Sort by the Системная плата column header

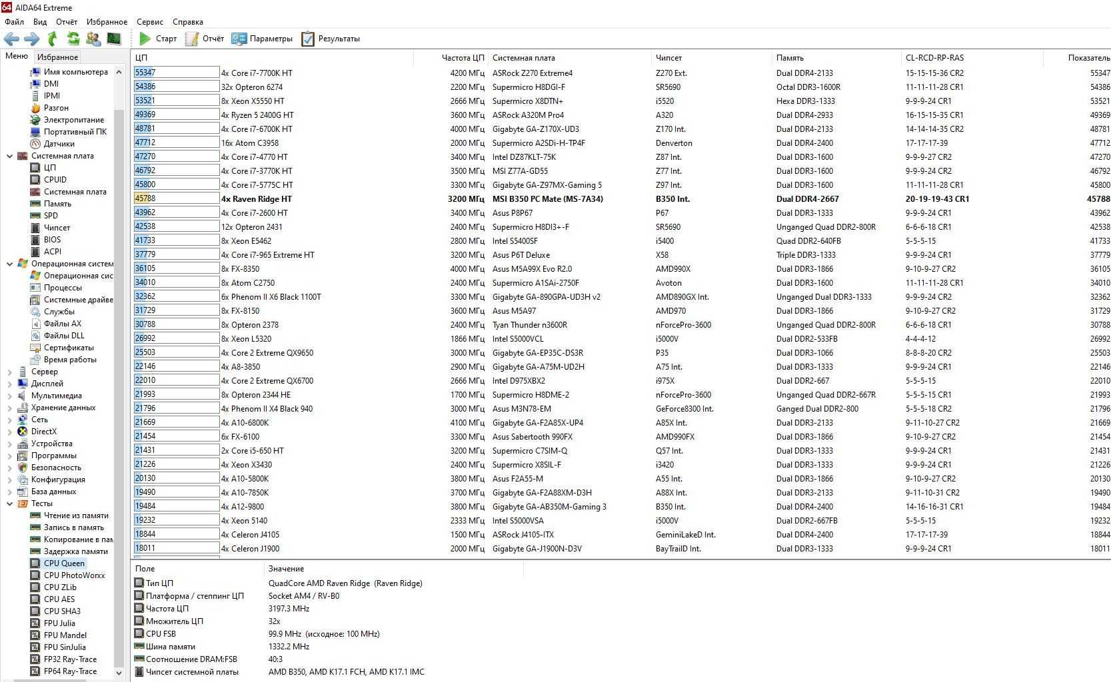click(570, 58)
